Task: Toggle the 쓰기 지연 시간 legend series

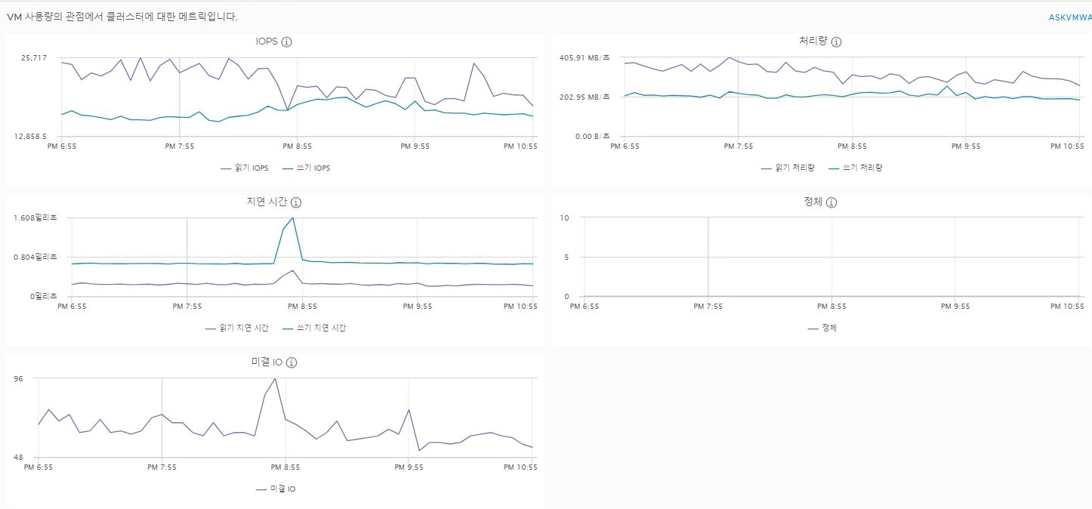Action: (314, 328)
